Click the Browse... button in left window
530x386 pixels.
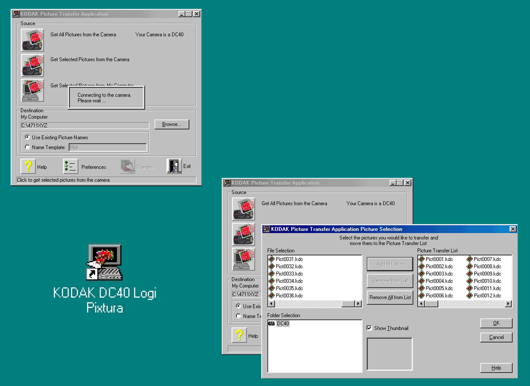172,124
